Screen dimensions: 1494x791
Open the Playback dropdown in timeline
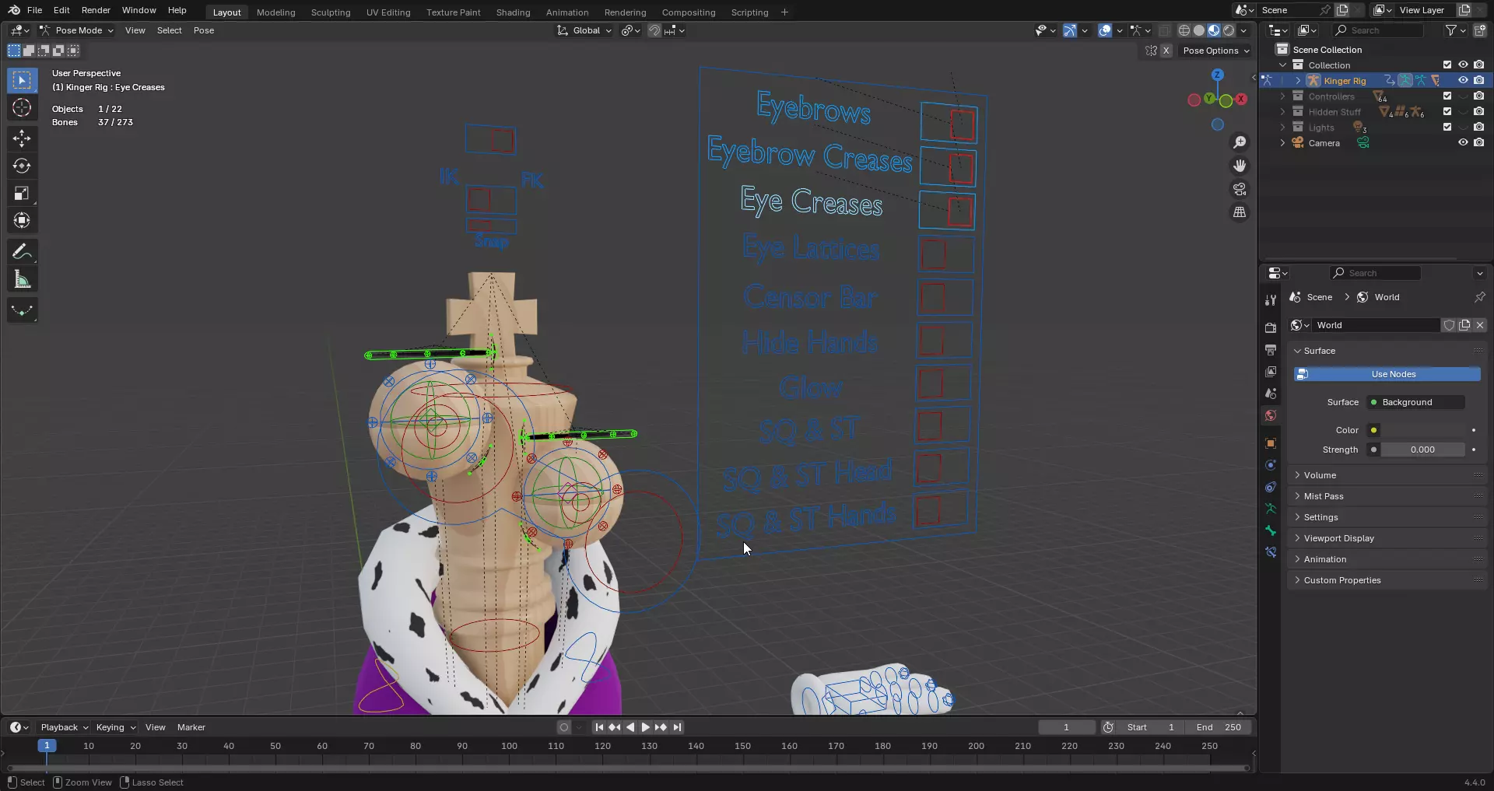(64, 727)
